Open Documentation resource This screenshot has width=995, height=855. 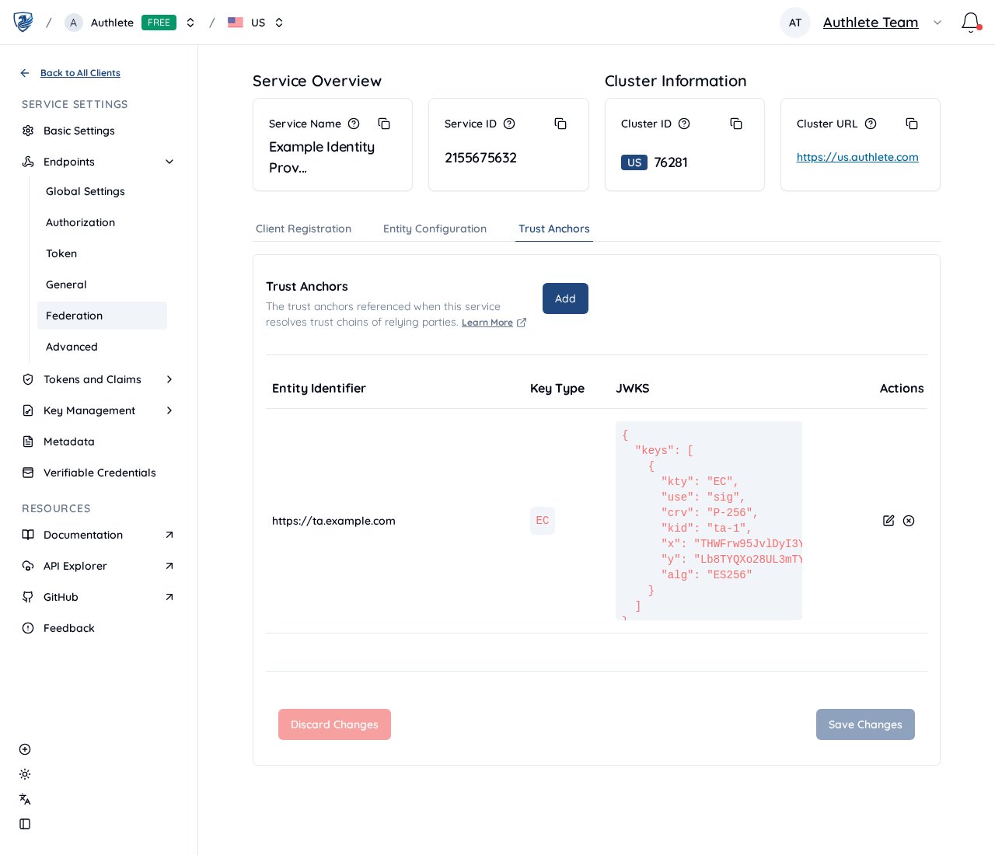[83, 535]
